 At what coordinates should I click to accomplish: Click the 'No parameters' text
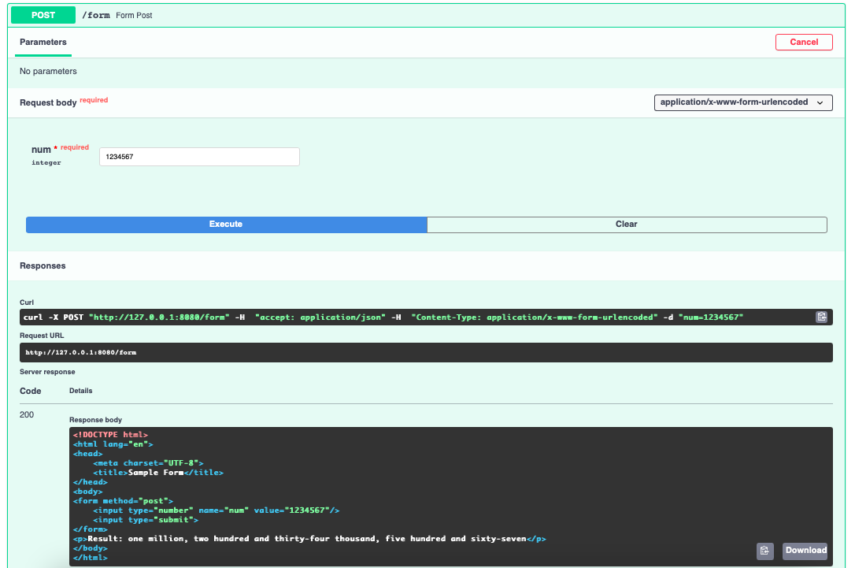[48, 71]
